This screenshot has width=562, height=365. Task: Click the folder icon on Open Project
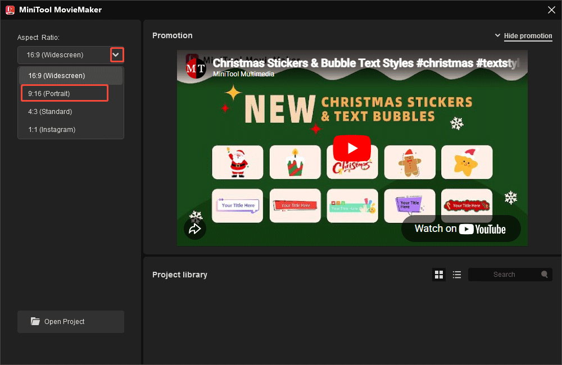(35, 321)
